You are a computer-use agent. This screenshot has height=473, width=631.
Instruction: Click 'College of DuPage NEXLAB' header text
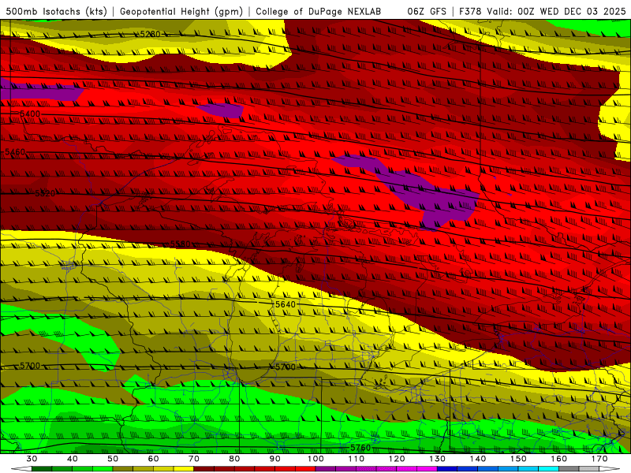[x=319, y=12]
